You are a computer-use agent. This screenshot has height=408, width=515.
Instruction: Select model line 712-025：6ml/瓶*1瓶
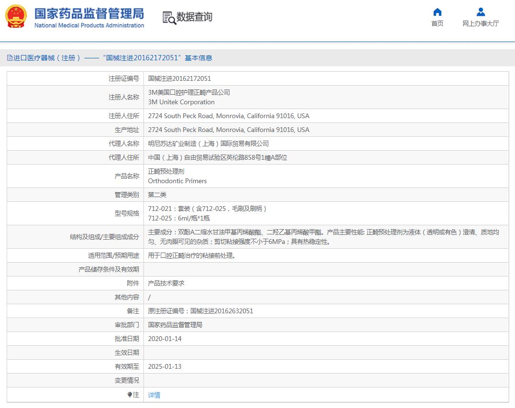click(179, 219)
